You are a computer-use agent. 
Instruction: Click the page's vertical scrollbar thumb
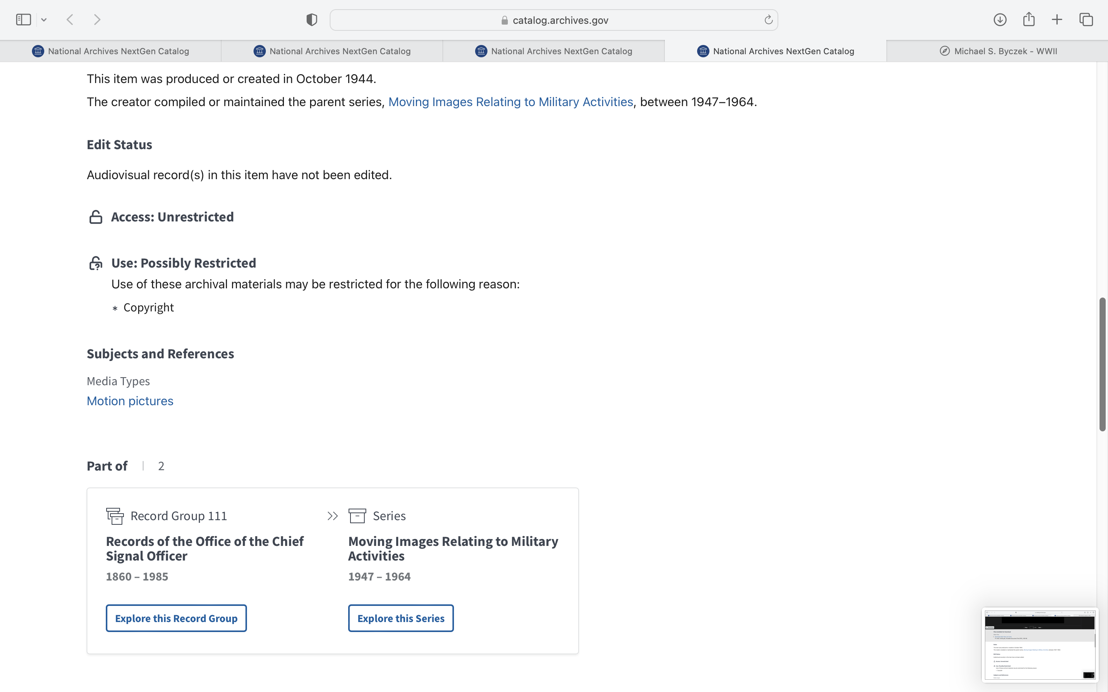[x=1102, y=364]
